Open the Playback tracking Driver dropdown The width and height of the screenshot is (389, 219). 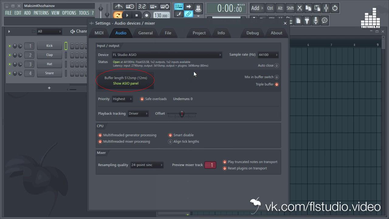(x=138, y=113)
